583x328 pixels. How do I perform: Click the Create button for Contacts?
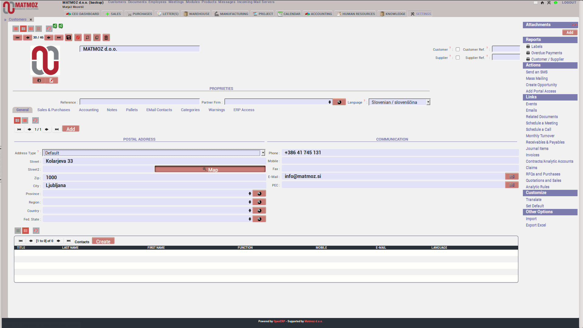103,241
